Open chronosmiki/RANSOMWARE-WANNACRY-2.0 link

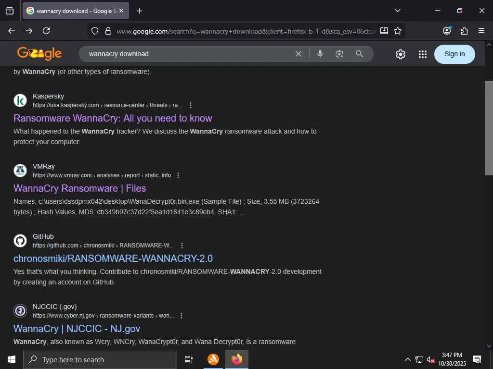113,258
